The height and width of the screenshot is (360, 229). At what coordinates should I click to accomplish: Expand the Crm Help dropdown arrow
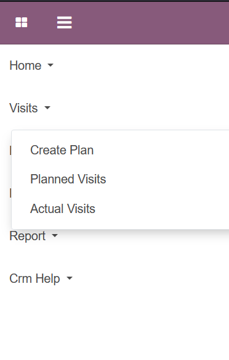tap(70, 278)
